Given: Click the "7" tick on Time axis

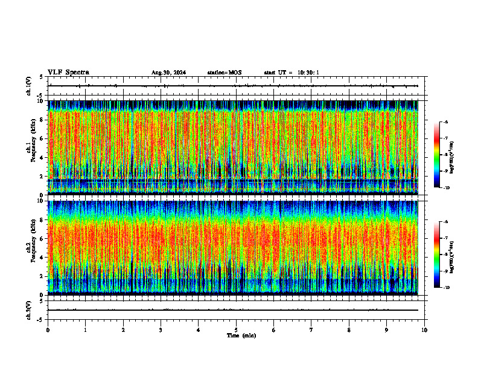Looking at the screenshot, I should tap(311, 330).
